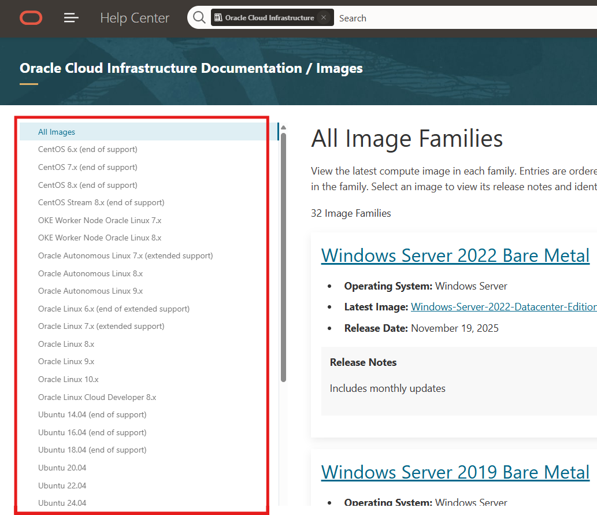Viewport: 597px width, 515px height.
Task: Open the hamburger navigation menu
Action: point(71,18)
